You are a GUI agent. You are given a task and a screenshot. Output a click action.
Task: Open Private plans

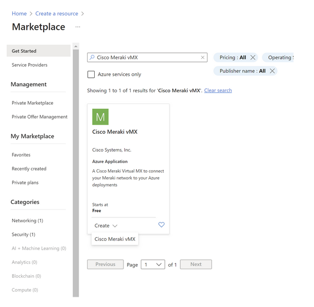click(25, 182)
